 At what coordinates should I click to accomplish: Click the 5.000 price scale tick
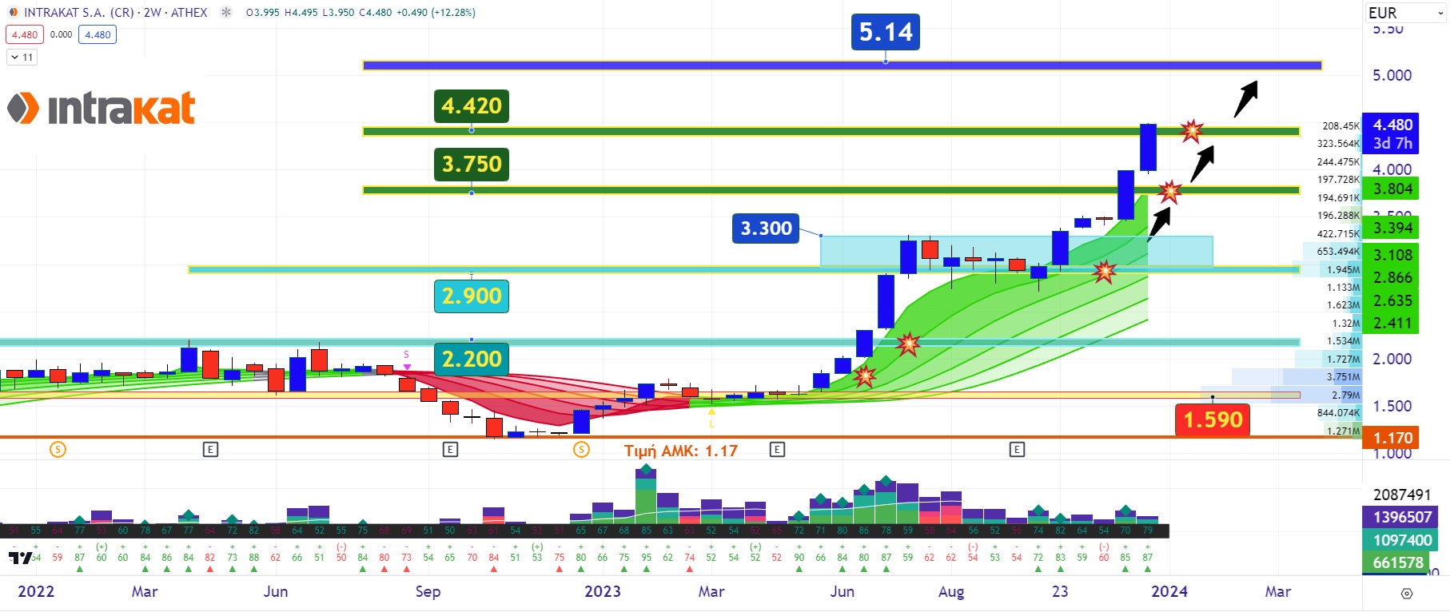[x=1392, y=76]
